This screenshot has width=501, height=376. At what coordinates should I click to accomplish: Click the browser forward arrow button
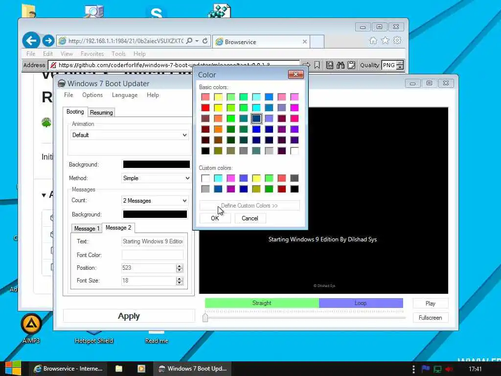coord(48,41)
